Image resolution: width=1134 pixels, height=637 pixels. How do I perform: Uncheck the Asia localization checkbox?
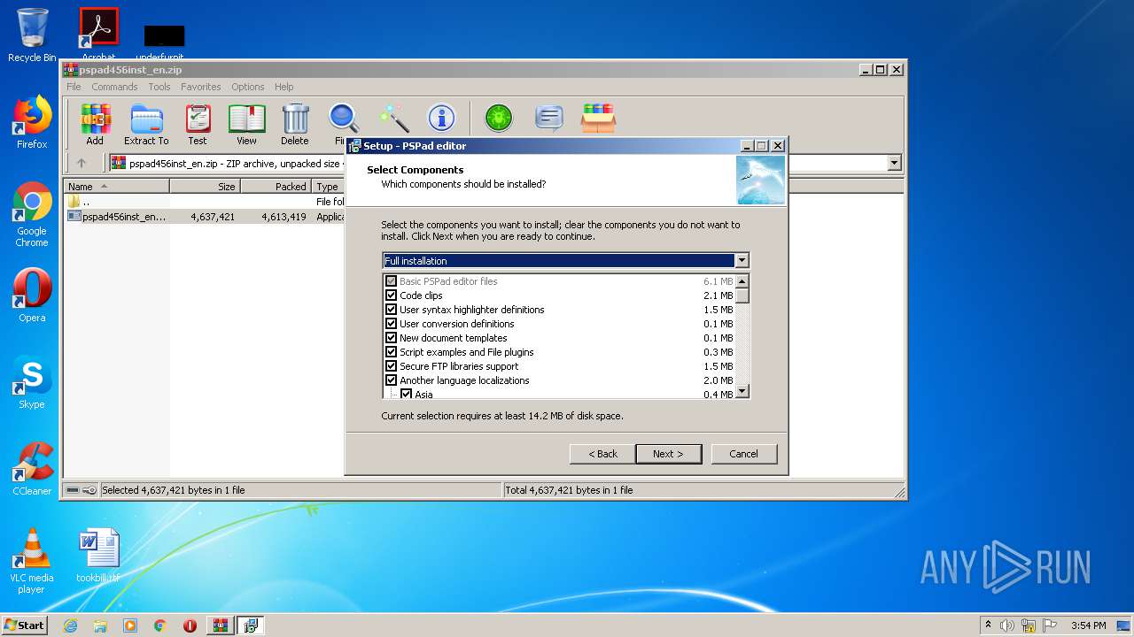pyautogui.click(x=406, y=395)
